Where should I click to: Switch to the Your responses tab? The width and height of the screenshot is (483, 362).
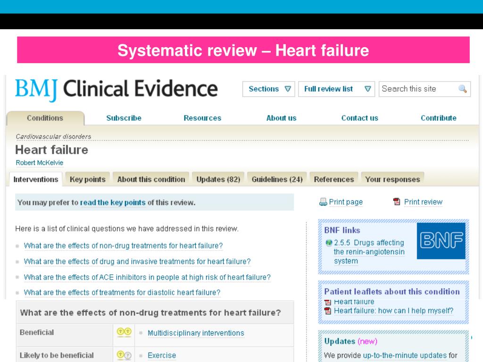(x=392, y=179)
